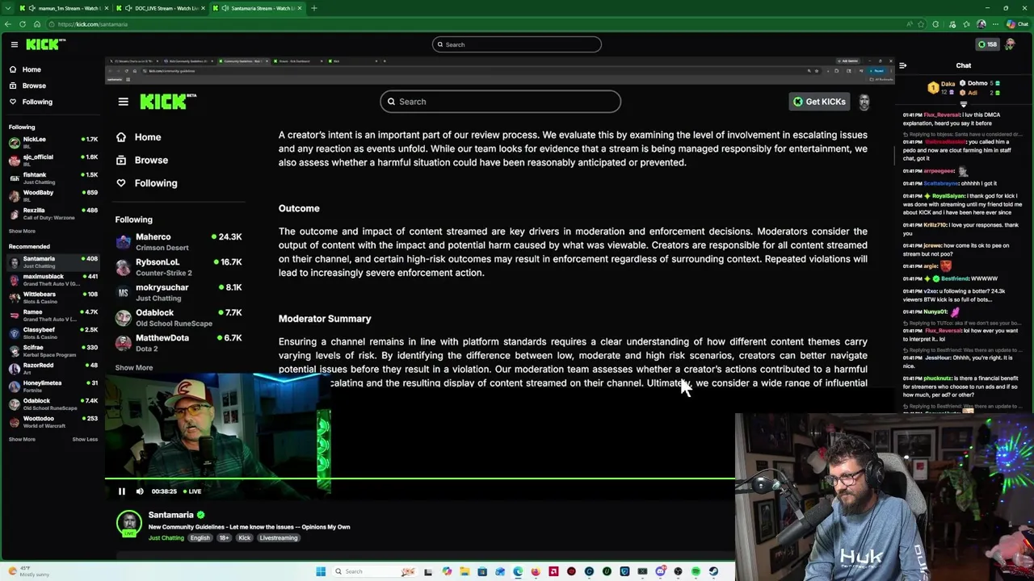Screen dimensions: 1034x581
Task: Click the inner stream's Kick search box
Action: pyautogui.click(x=501, y=102)
